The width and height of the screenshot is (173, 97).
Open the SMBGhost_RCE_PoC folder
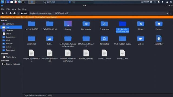86,38
